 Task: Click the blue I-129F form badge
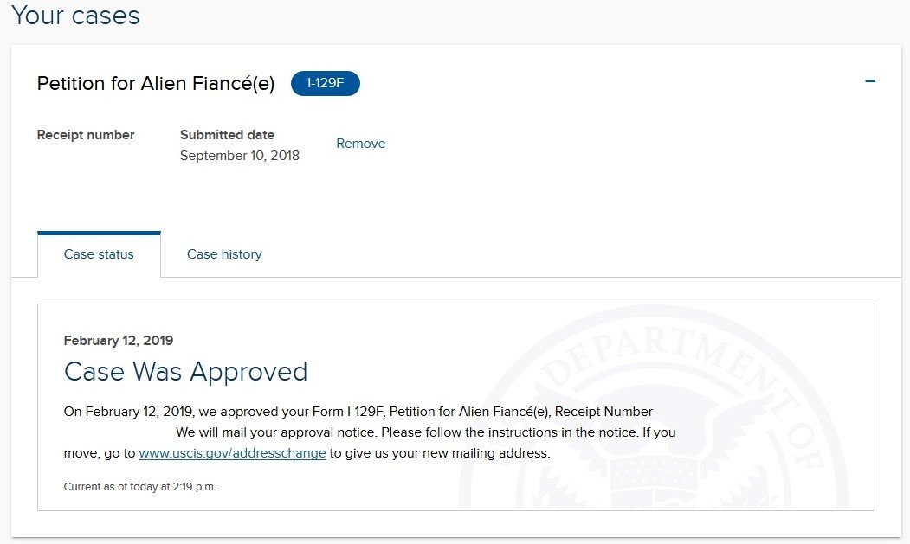point(325,84)
